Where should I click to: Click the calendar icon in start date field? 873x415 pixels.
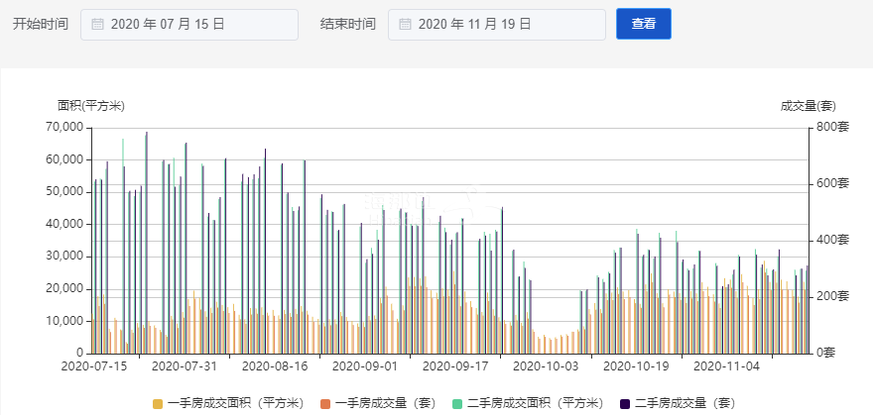97,24
